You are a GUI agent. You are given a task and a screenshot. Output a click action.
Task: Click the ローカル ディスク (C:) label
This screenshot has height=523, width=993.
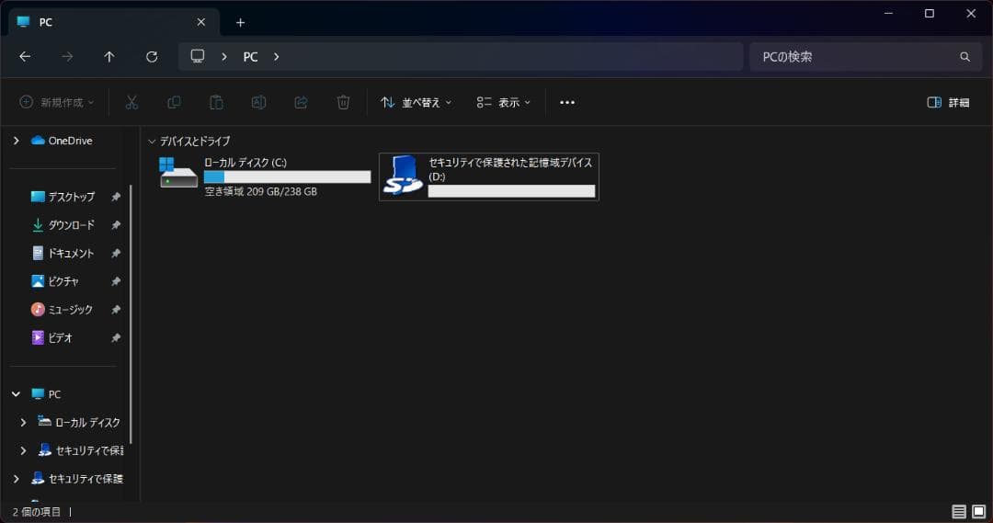click(245, 163)
